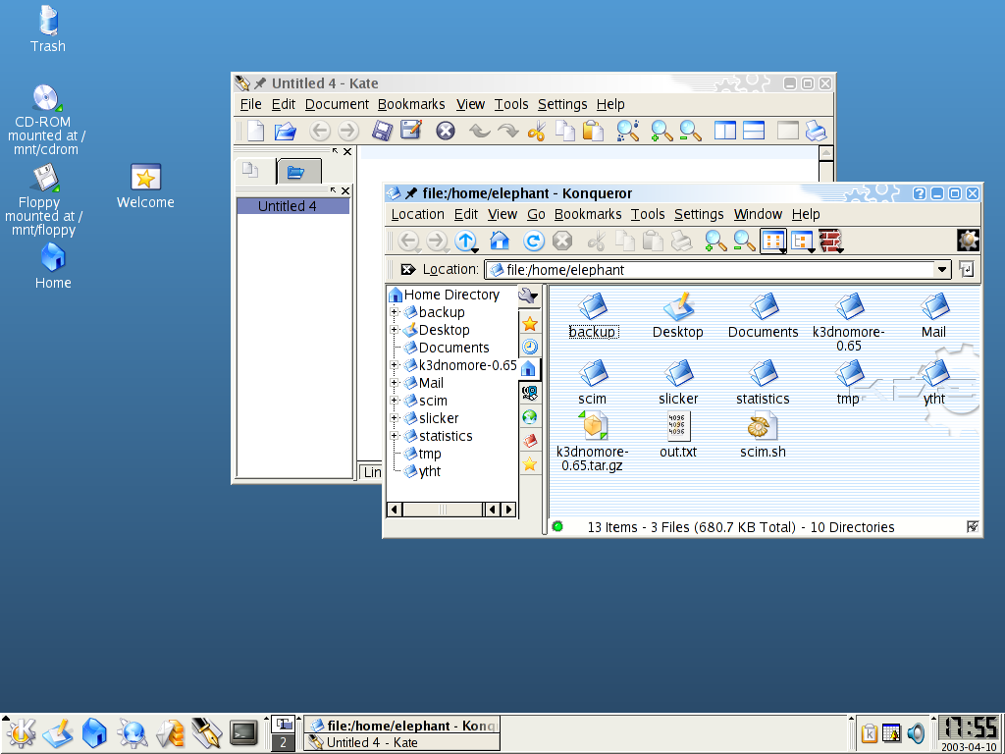Expand the slicker folder in sidebar tree
The image size is (1005, 754).
click(x=395, y=418)
